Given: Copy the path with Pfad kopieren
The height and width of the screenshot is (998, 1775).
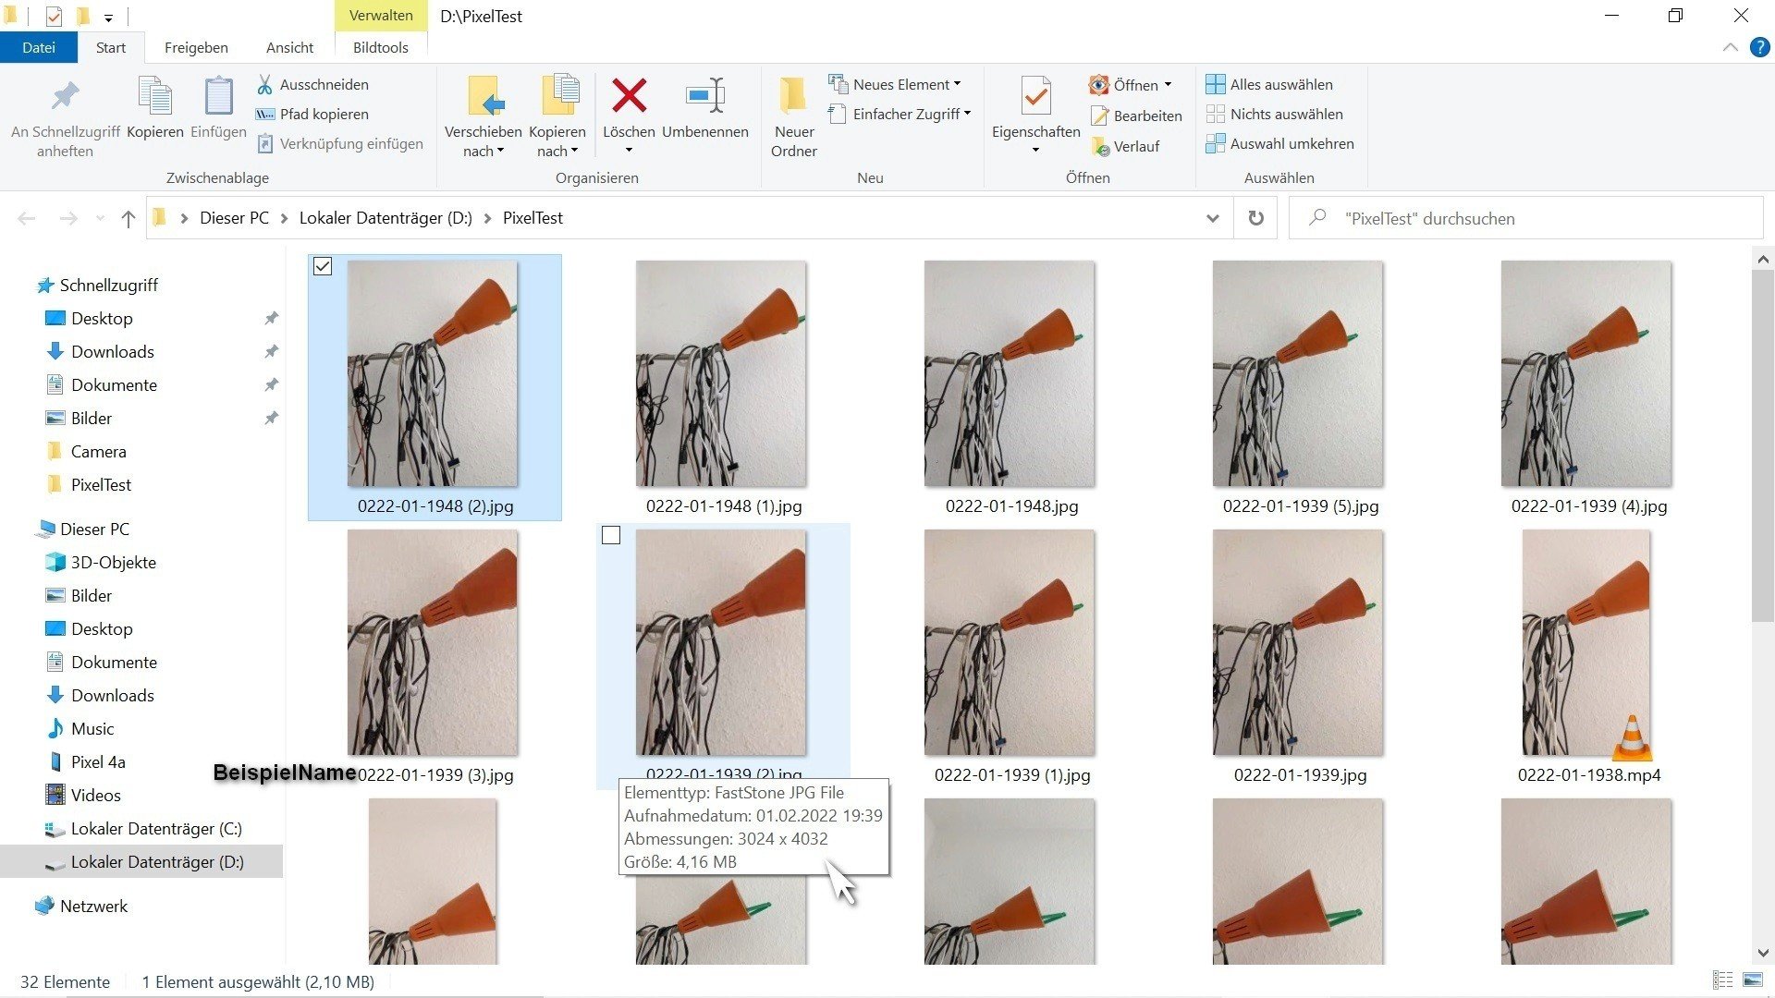Looking at the screenshot, I should pos(312,114).
